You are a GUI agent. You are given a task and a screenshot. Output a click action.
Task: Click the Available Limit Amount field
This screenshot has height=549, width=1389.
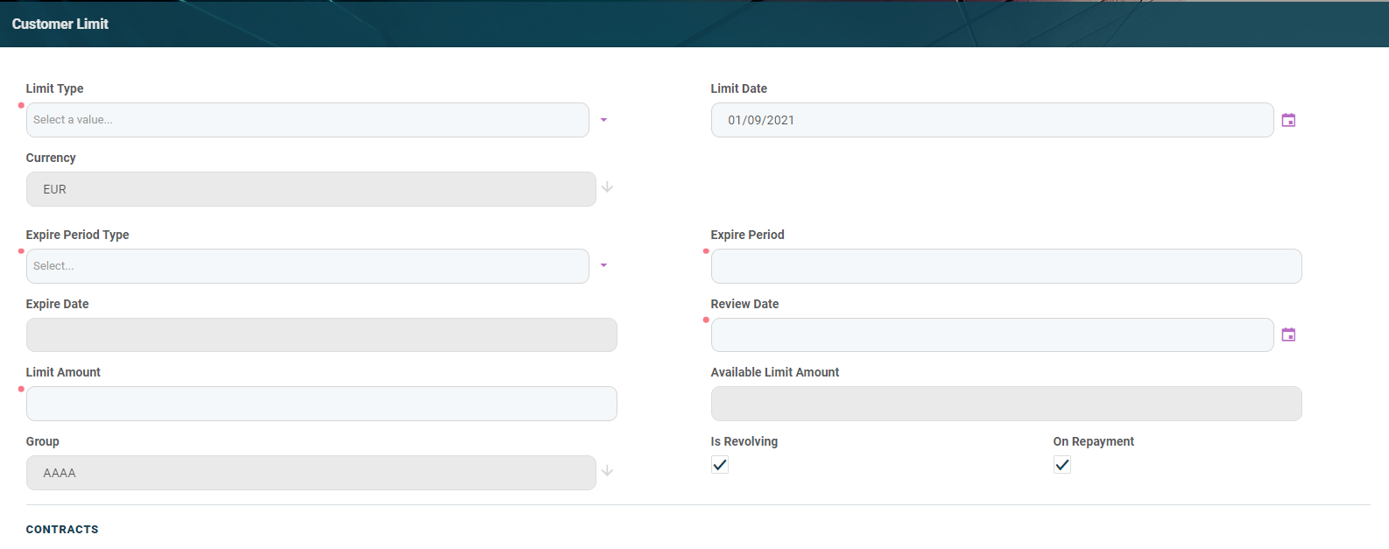click(x=1005, y=404)
